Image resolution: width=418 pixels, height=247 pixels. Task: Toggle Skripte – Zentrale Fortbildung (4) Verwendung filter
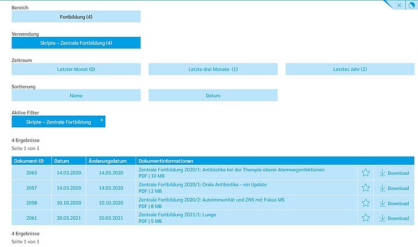tap(76, 43)
